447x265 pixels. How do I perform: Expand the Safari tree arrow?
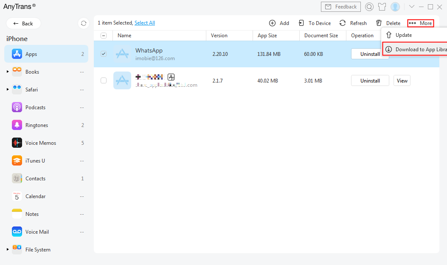click(8, 90)
